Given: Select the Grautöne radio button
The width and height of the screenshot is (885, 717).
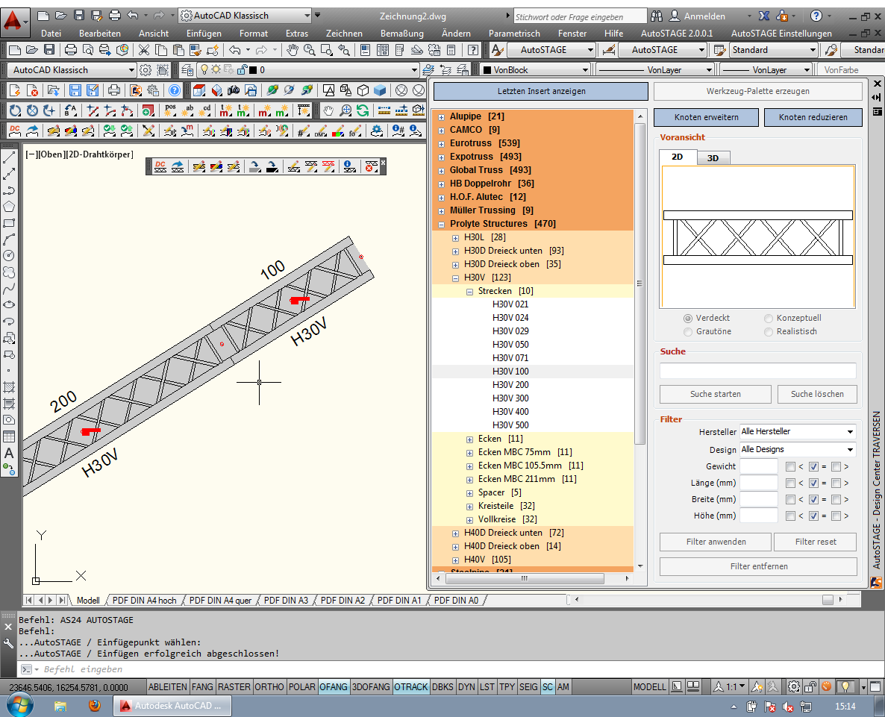Looking at the screenshot, I should tap(688, 331).
